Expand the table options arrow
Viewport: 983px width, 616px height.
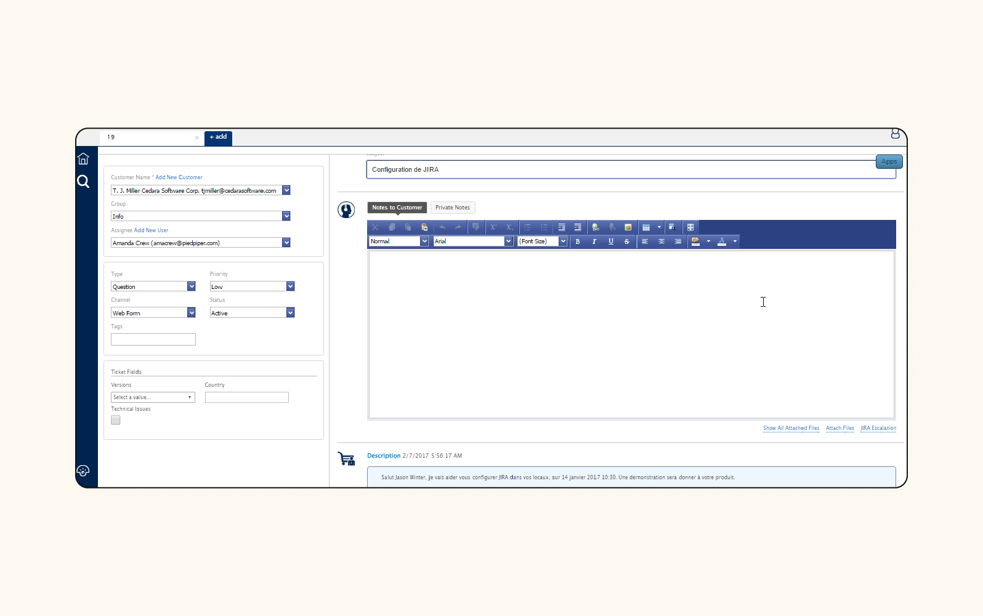tap(659, 227)
